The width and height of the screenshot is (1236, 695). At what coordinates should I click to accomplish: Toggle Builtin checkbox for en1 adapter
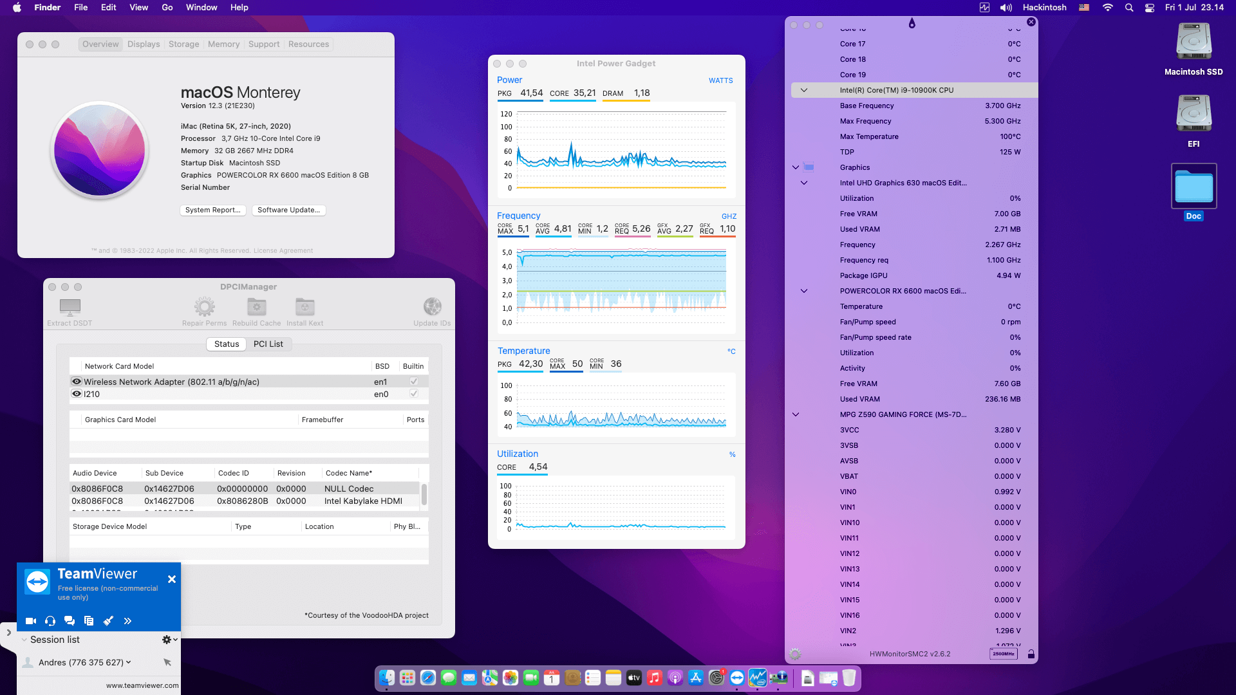point(414,382)
